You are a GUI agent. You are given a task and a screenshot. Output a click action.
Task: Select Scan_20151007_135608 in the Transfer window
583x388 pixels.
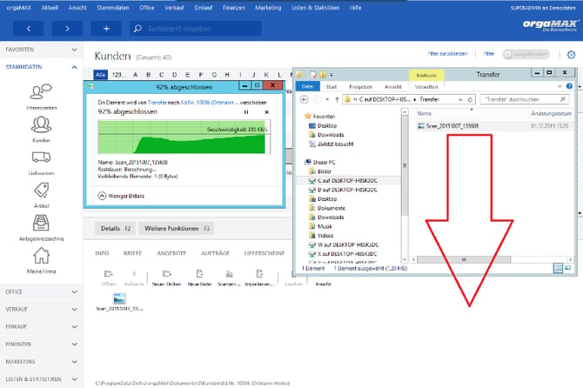[x=452, y=126]
